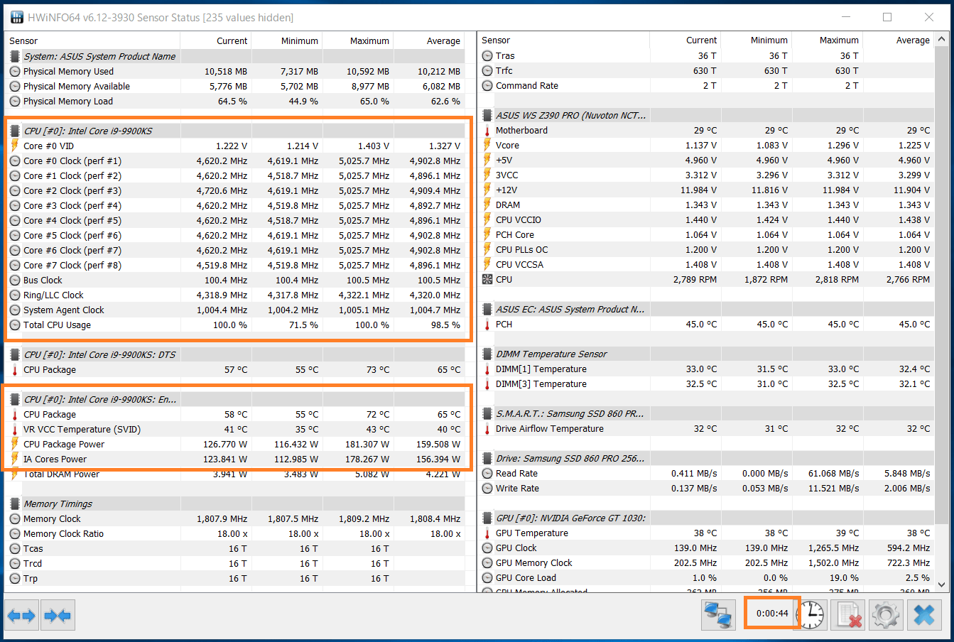The image size is (954, 642).
Task: Select the IA Cores Power row
Action: pos(235,459)
